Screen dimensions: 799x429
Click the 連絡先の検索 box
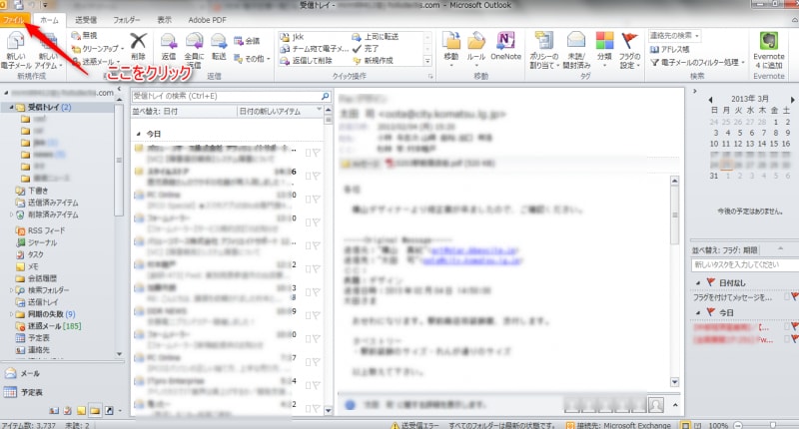click(x=674, y=36)
